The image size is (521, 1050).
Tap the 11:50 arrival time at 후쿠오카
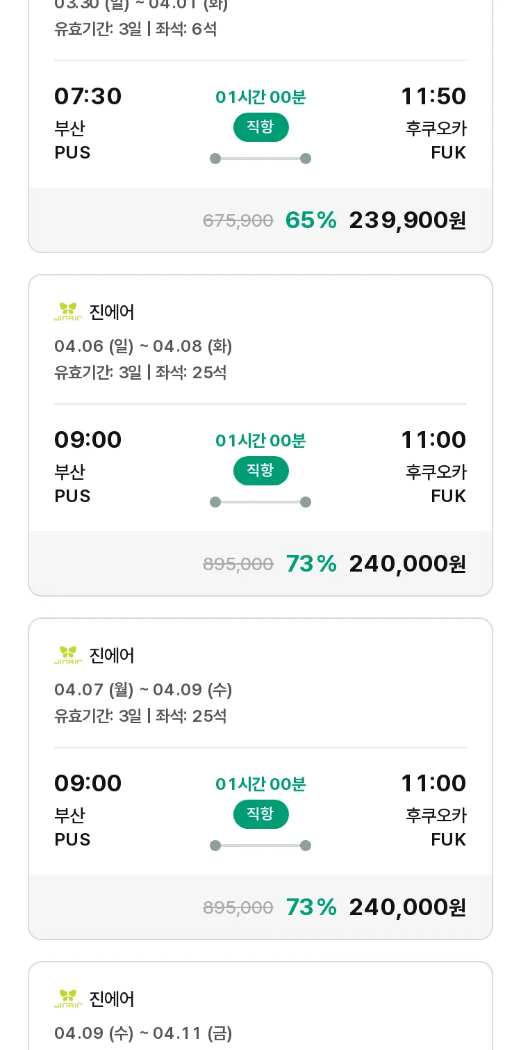pos(433,97)
